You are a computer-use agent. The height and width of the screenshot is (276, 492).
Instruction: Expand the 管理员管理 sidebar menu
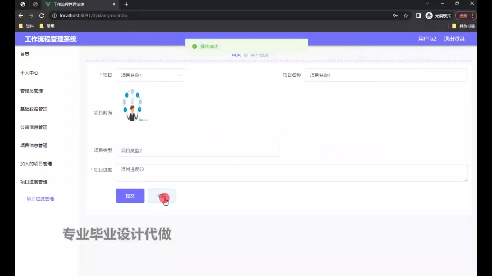point(32,91)
